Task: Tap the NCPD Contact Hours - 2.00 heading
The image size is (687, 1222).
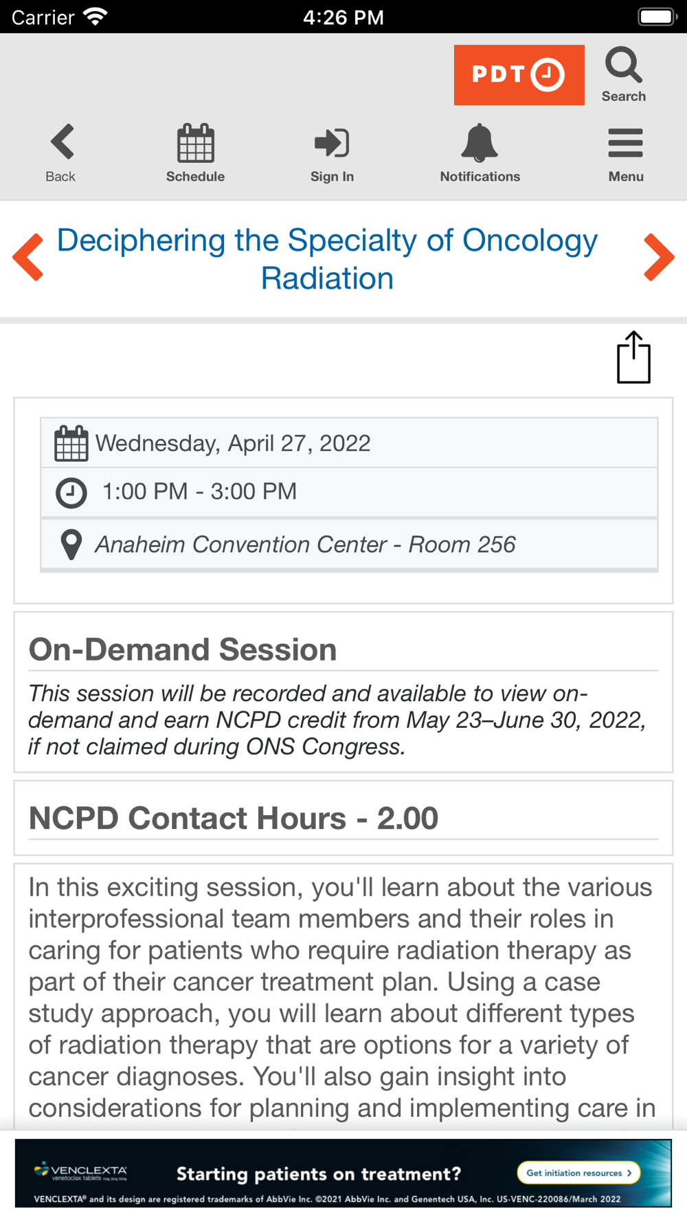Action: click(x=234, y=818)
